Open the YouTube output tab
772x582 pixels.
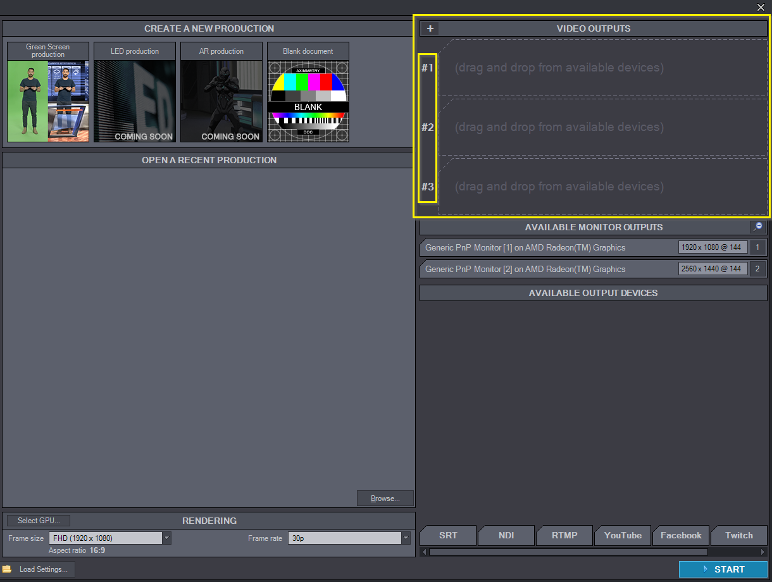coord(623,535)
